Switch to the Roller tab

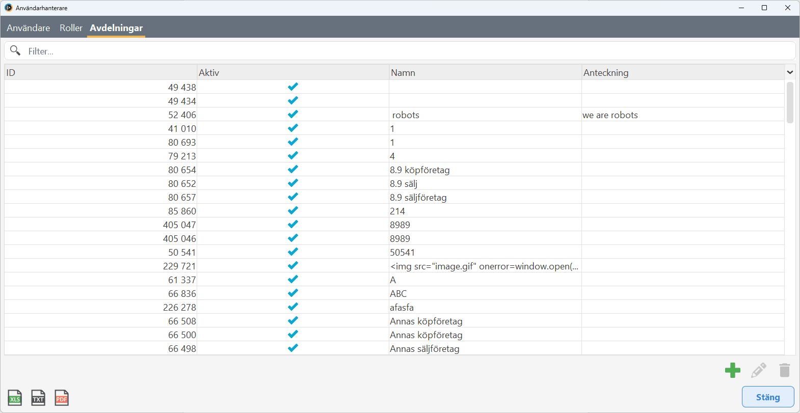coord(71,28)
